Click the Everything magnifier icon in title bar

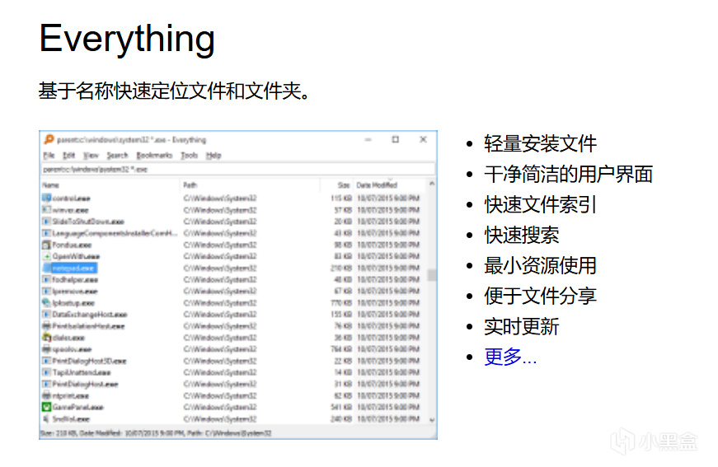pyautogui.click(x=49, y=139)
